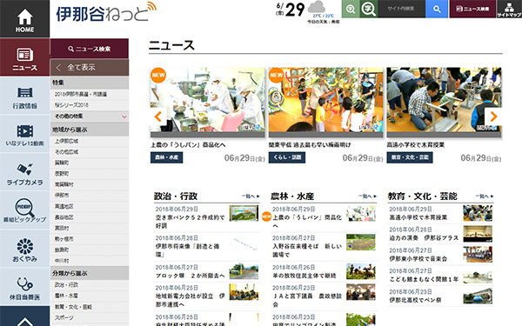Open 地域新電力会社が設立 article
The image size is (522, 326).
pyautogui.click(x=190, y=300)
